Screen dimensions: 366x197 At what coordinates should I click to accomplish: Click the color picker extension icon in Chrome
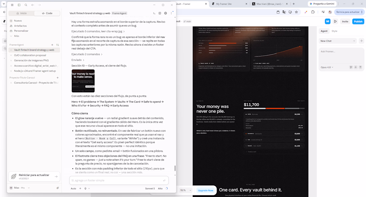[306, 12]
